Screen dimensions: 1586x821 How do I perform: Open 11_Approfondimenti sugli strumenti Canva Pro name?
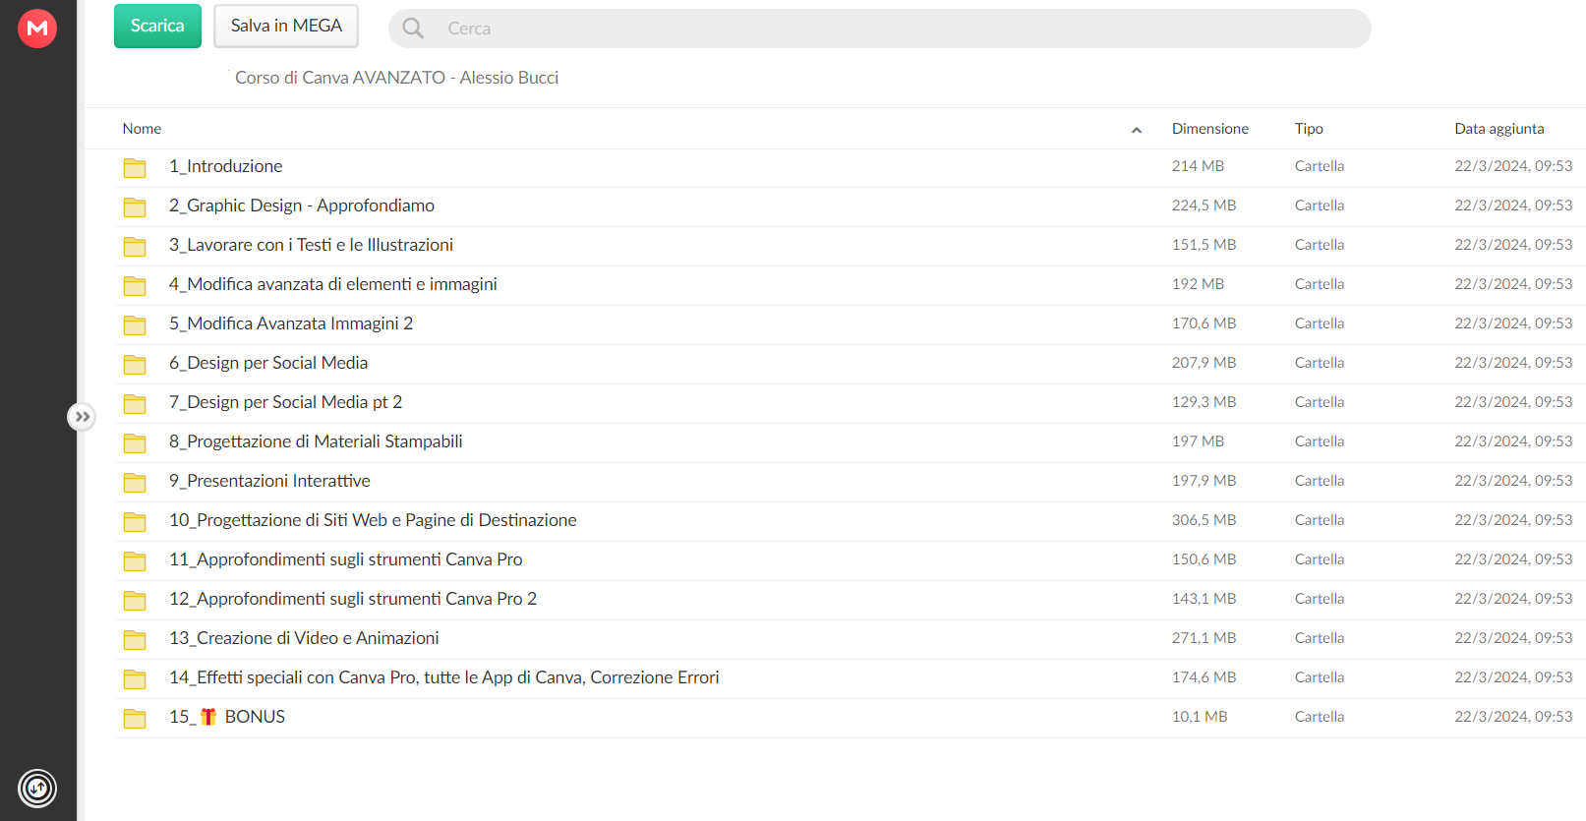345,559
